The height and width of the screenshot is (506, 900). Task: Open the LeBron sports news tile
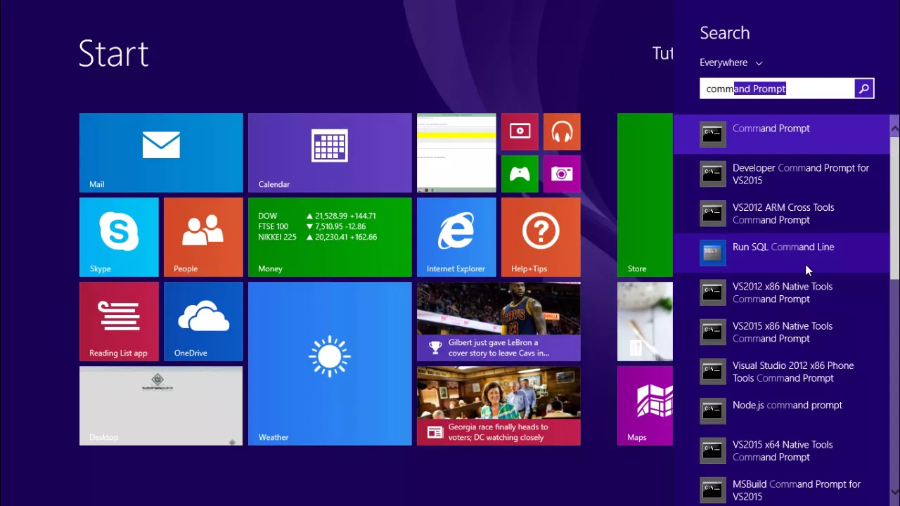point(499,321)
